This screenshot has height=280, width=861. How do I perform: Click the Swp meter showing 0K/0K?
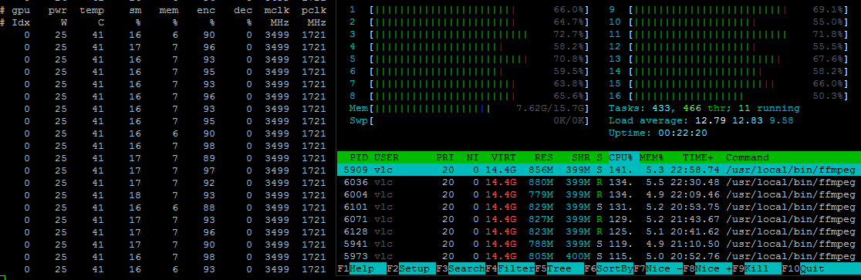[470, 121]
